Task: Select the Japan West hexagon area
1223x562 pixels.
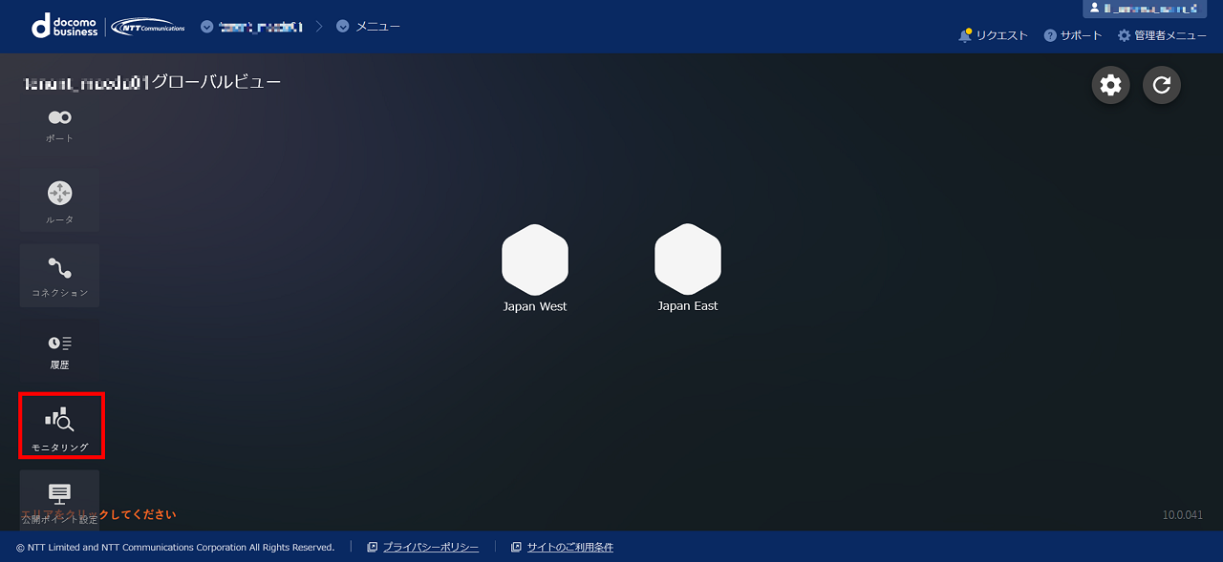Action: pos(535,260)
